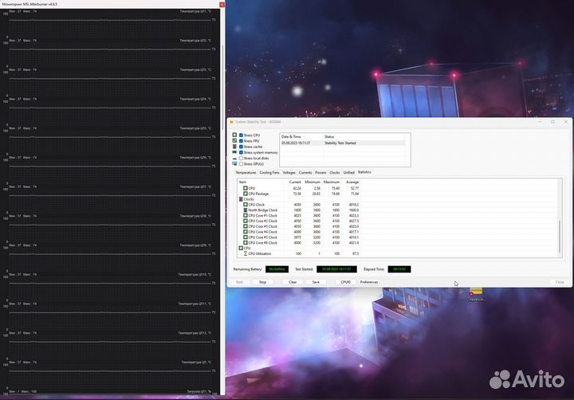Screen dimensions: 574x400
Task: Click the icon of the CPU Package row
Action: pyautogui.click(x=246, y=194)
